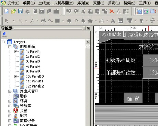
Task: Select the polyline drawing tool
Action: point(32,21)
